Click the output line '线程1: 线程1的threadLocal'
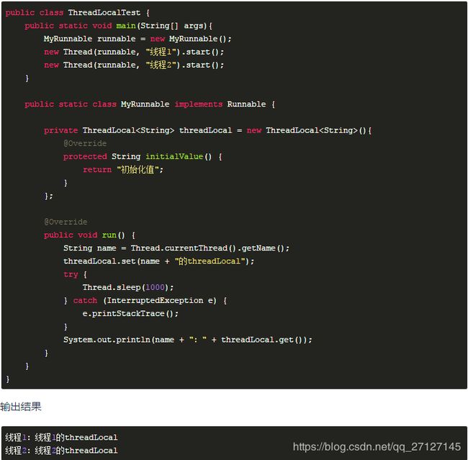This screenshot has height=460, width=468. tap(61, 437)
